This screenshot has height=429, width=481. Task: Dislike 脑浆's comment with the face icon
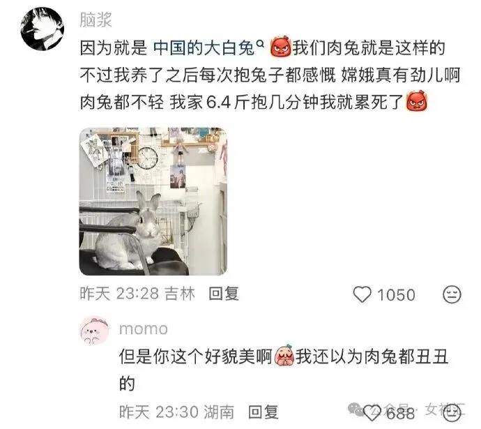452,294
